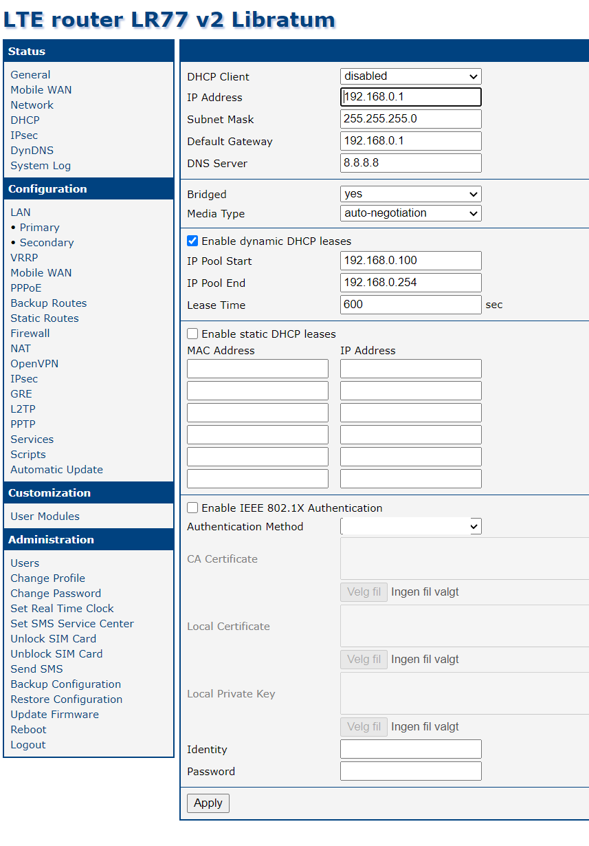Open User Modules page
This screenshot has width=589, height=846.
[45, 517]
